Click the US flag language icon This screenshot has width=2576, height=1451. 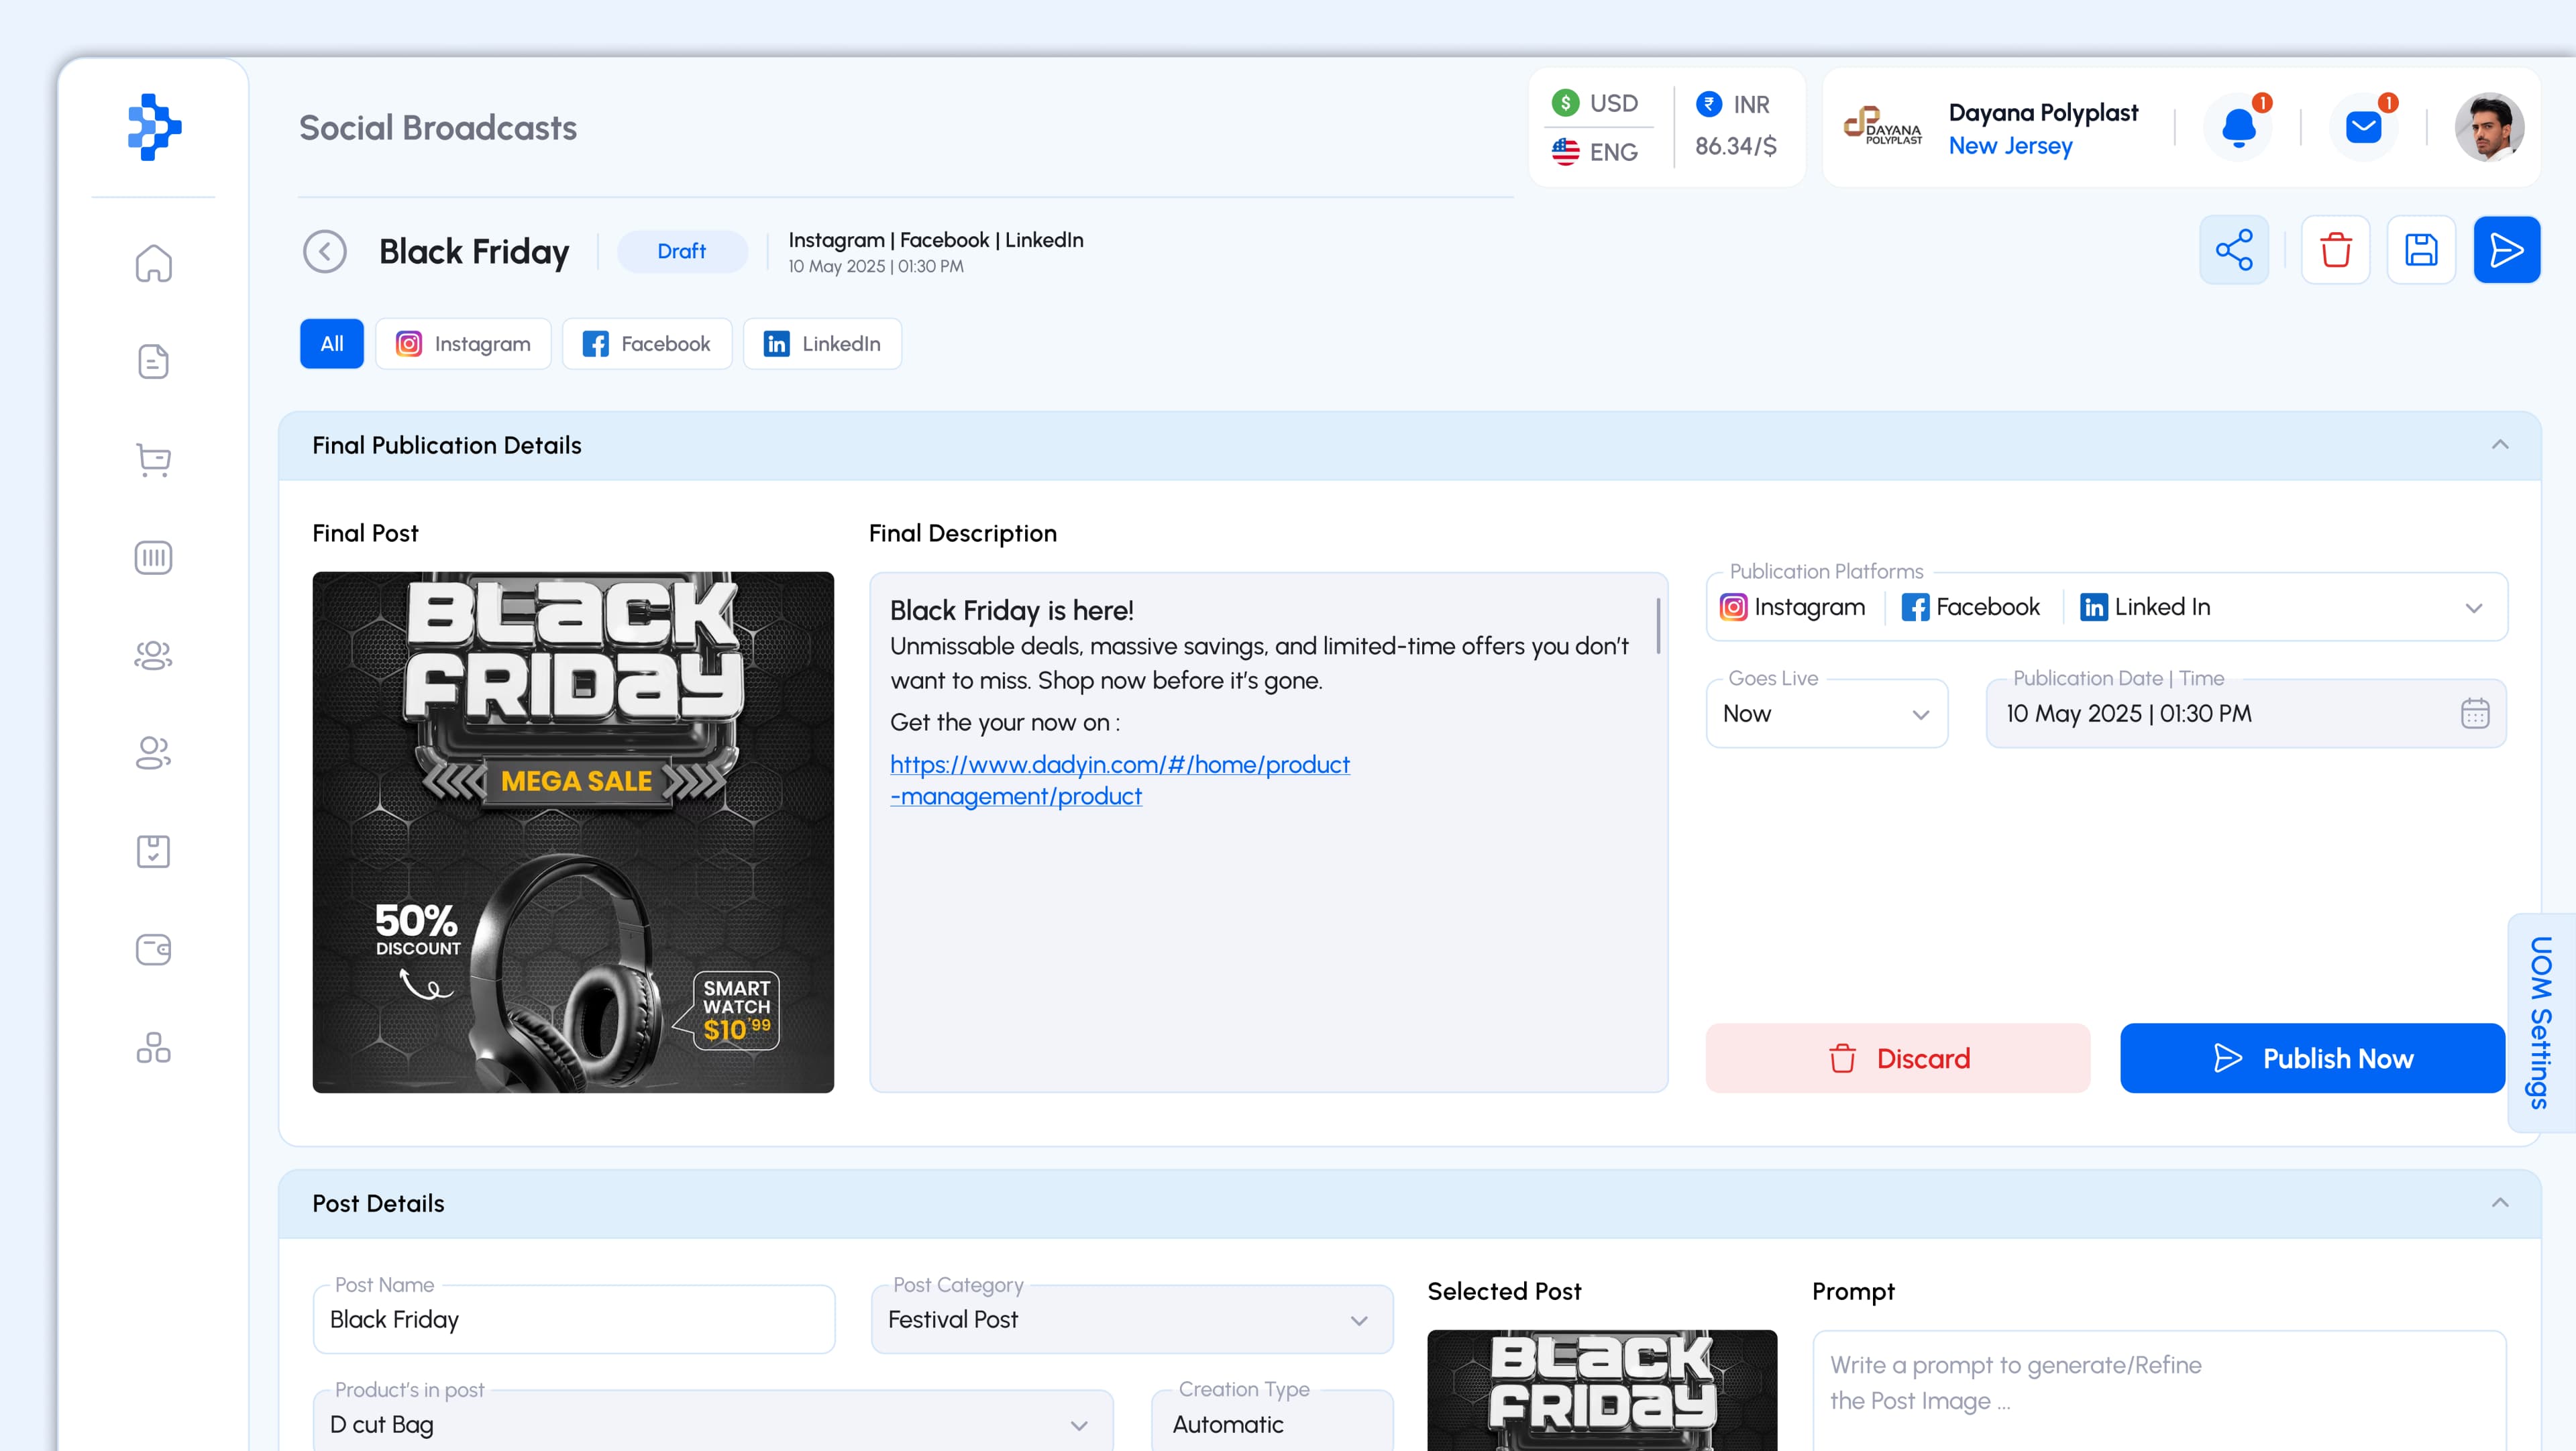(1565, 152)
